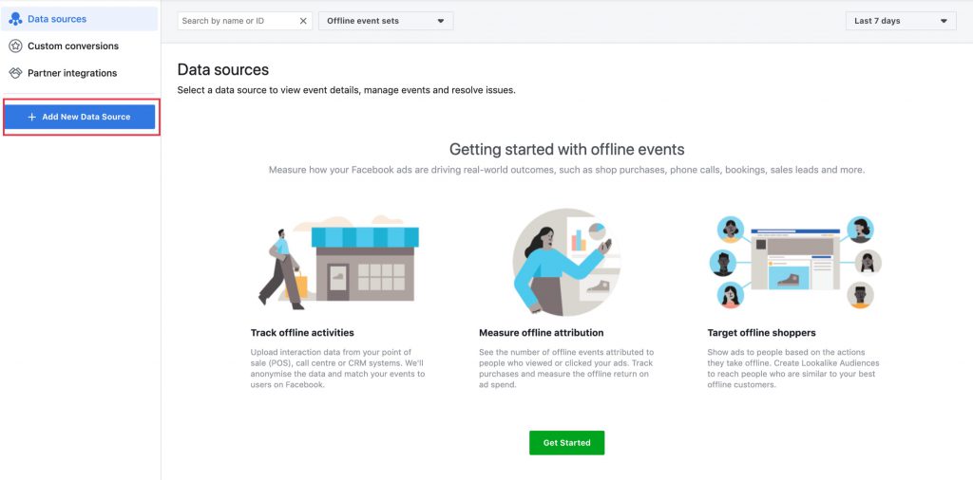Image resolution: width=973 pixels, height=480 pixels.
Task: Select the Track offline activities heading
Action: point(302,333)
